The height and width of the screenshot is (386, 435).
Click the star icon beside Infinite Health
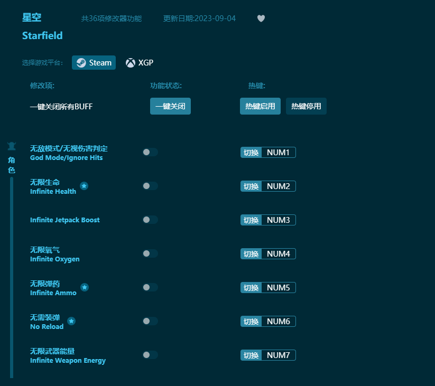(x=84, y=185)
